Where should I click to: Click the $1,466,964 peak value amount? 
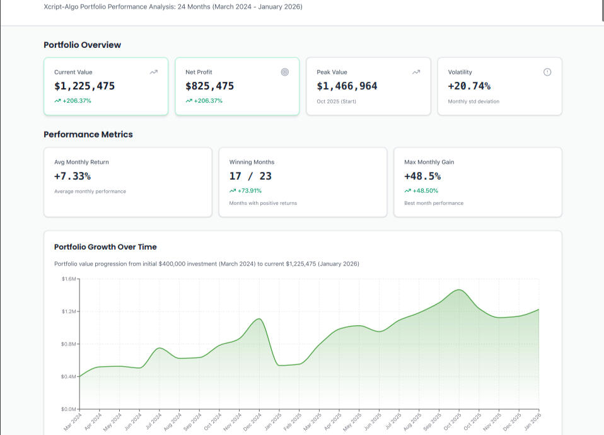(347, 86)
